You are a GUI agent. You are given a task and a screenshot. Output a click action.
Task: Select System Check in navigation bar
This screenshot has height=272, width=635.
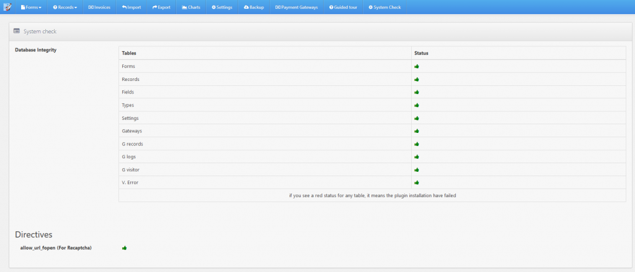[x=384, y=7]
